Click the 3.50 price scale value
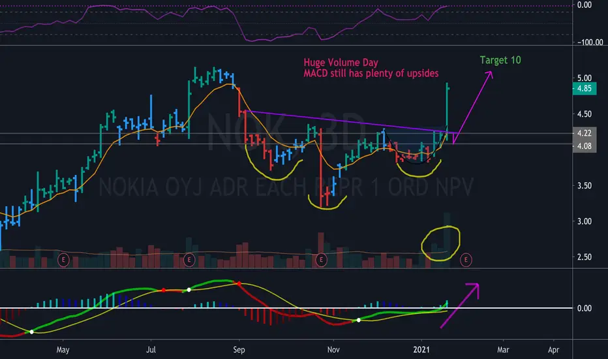 (x=585, y=185)
